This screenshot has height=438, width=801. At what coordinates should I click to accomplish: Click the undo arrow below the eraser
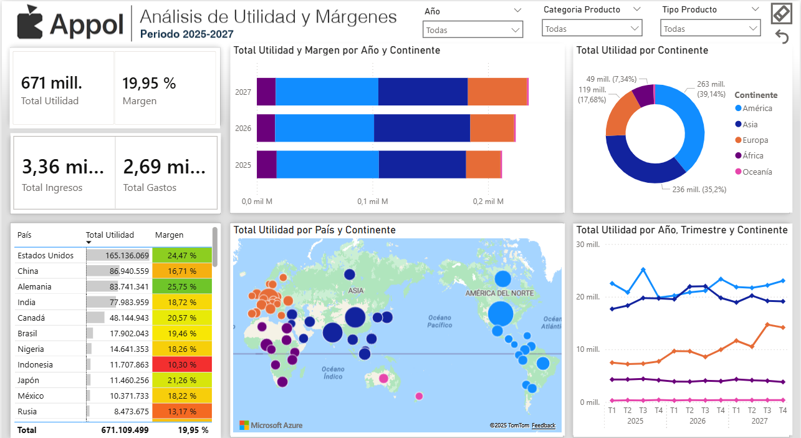781,37
